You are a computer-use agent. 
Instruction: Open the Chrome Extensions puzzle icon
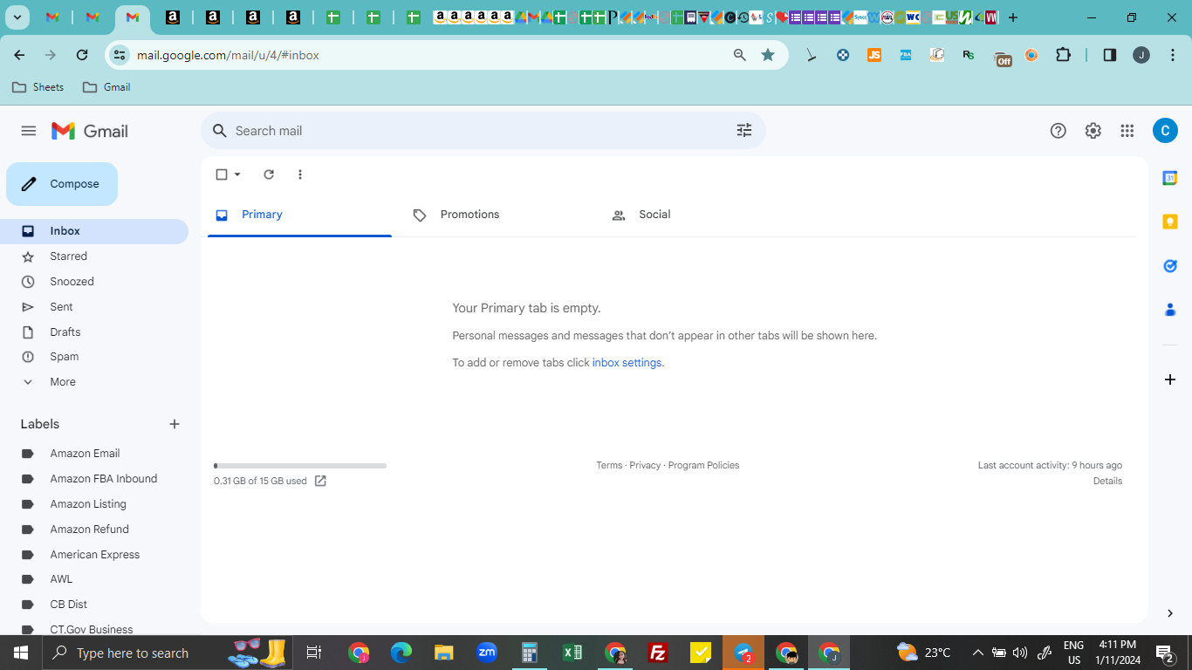click(x=1063, y=55)
